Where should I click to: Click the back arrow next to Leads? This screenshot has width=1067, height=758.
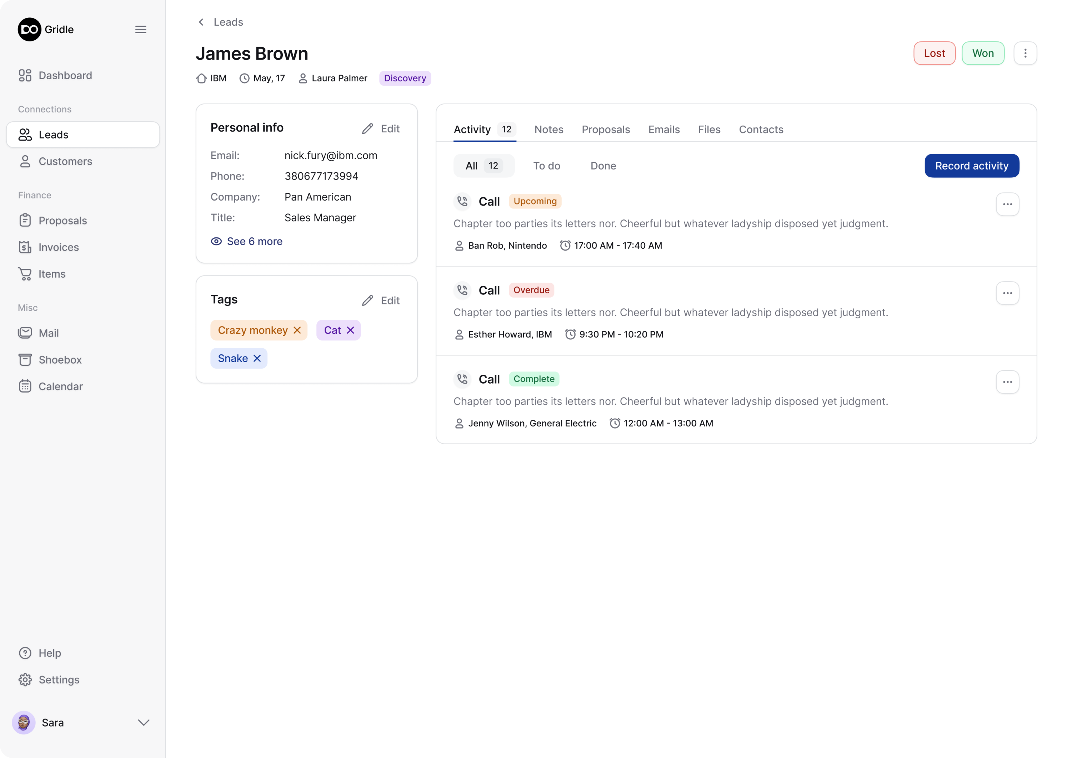coord(201,22)
